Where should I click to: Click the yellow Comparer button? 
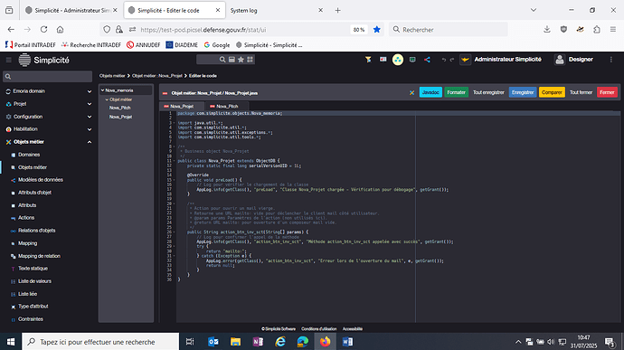point(552,92)
